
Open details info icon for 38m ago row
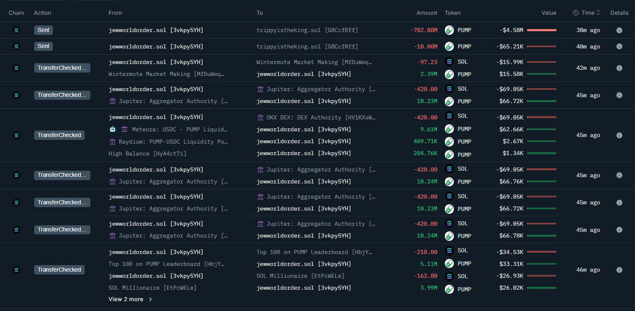click(619, 30)
